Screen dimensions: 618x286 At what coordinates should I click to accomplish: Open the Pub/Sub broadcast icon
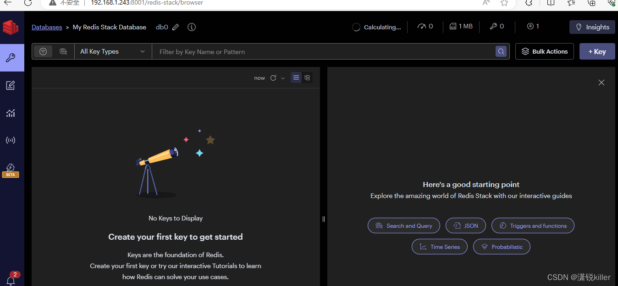pos(11,140)
